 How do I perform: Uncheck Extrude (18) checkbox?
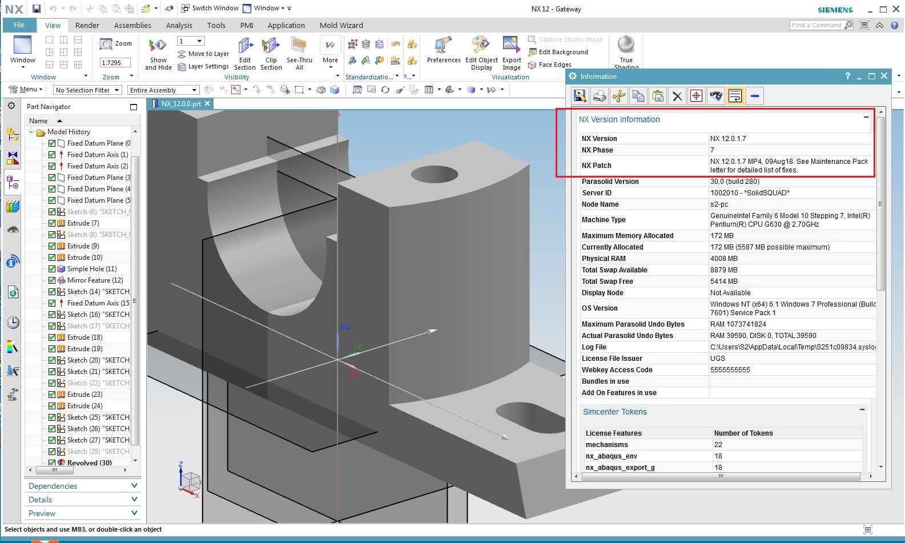click(x=52, y=337)
